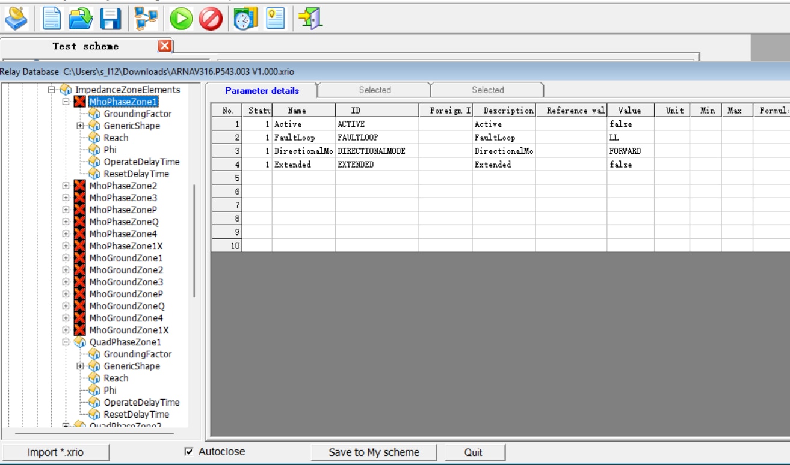Click the red X icon of MhoPhaseZone2
790x465 pixels.
pos(79,186)
